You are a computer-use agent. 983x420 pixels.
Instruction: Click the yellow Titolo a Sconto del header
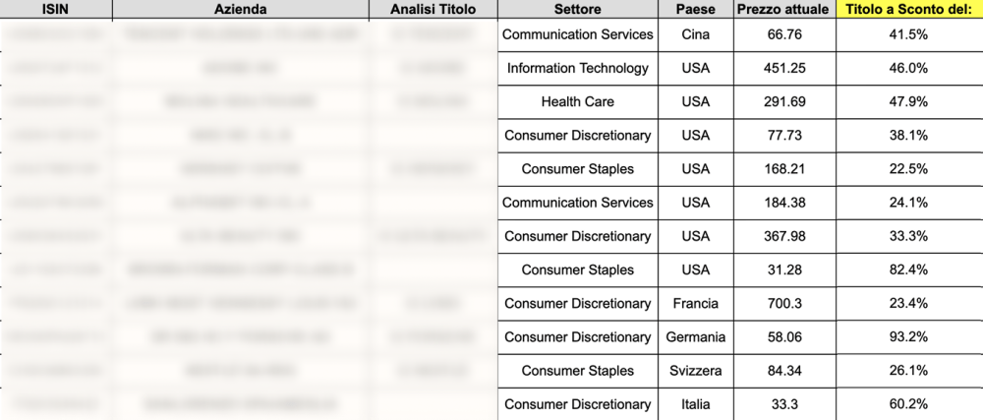(x=908, y=10)
